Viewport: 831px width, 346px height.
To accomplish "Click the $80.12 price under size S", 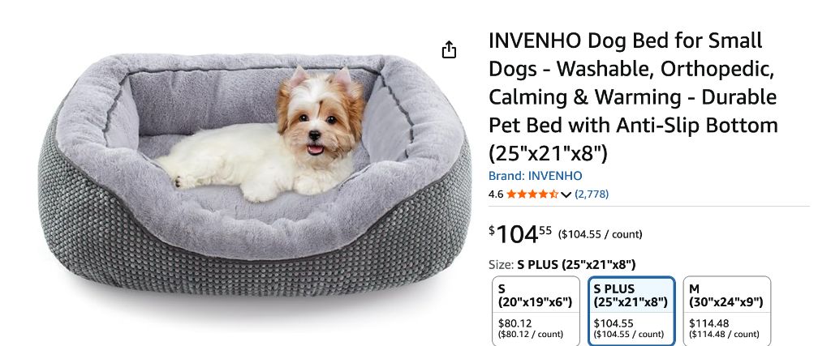I will 515,323.
